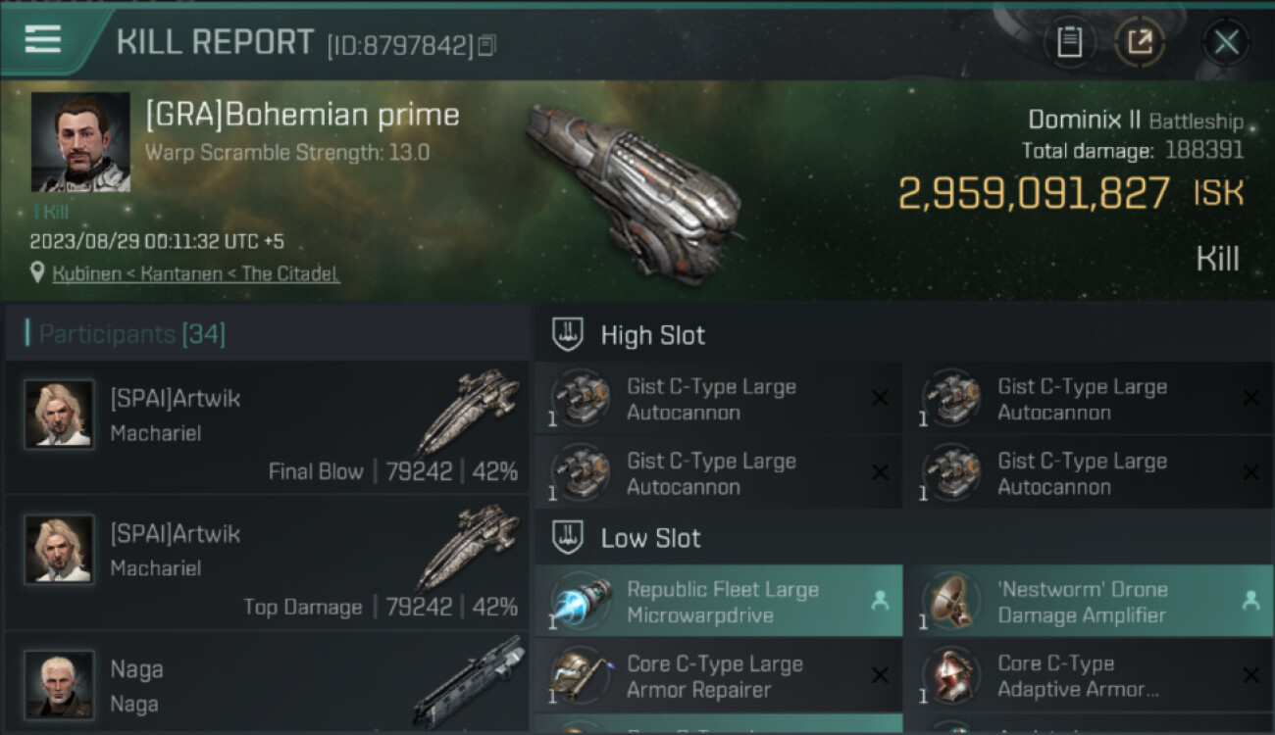View Bohemian prime's pilot portrait
This screenshot has height=735, width=1275.
(x=80, y=142)
